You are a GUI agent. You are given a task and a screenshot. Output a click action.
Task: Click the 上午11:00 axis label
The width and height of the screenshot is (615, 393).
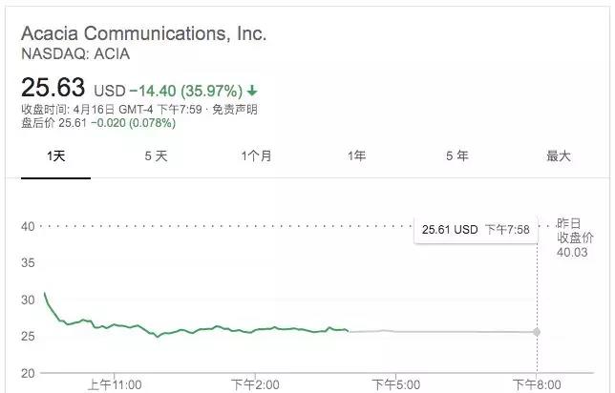point(115,384)
